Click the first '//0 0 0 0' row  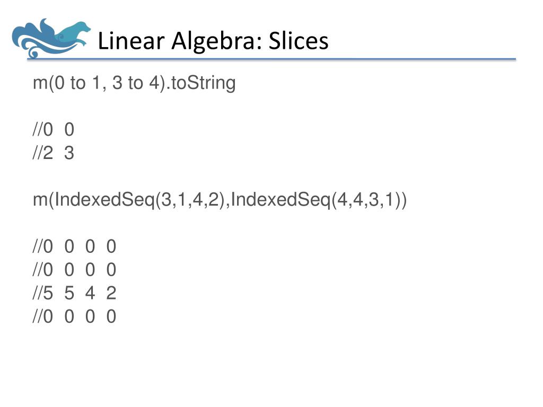[x=74, y=246]
